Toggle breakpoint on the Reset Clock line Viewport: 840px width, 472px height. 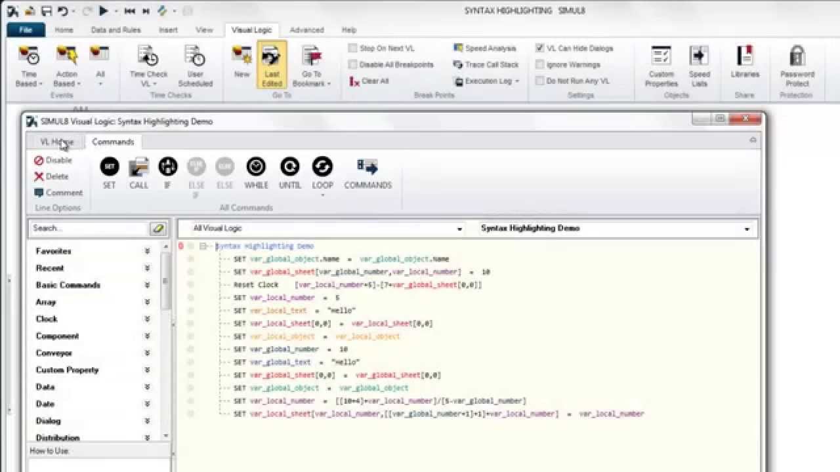pos(190,285)
